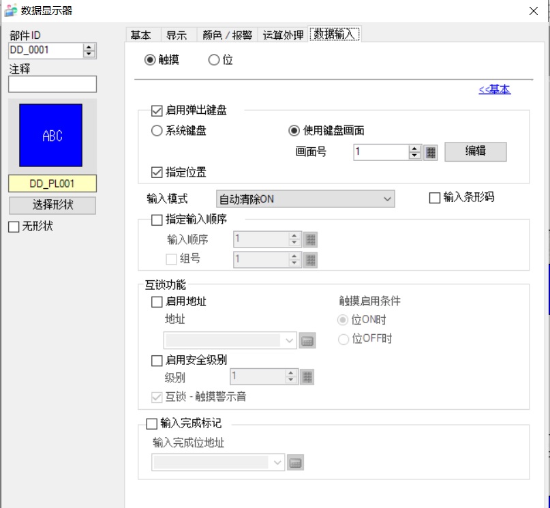Enable the 输入条形码 checkbox

click(x=434, y=198)
